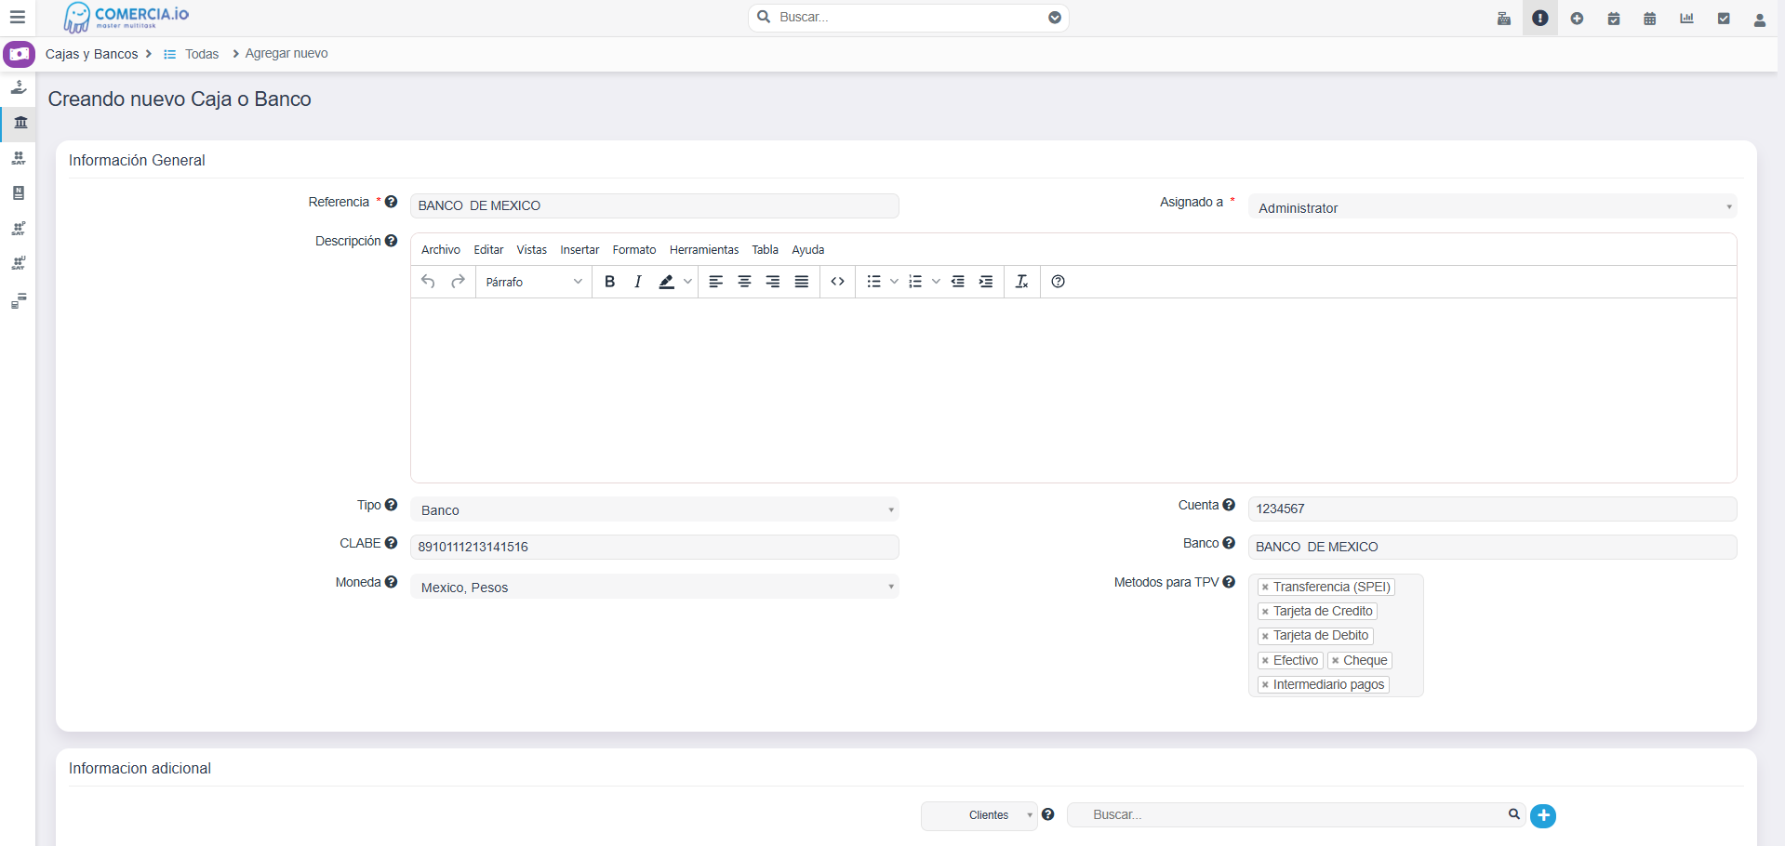Screen dimensions: 1785x846
Task: Remove Tarjeta de Credito tag
Action: coord(1265,612)
